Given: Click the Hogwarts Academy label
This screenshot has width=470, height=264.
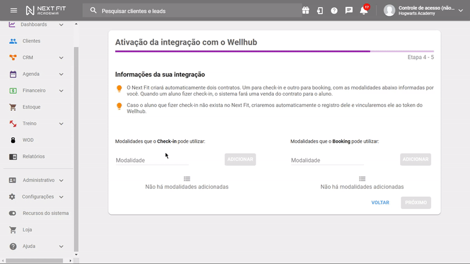Looking at the screenshot, I should [417, 13].
